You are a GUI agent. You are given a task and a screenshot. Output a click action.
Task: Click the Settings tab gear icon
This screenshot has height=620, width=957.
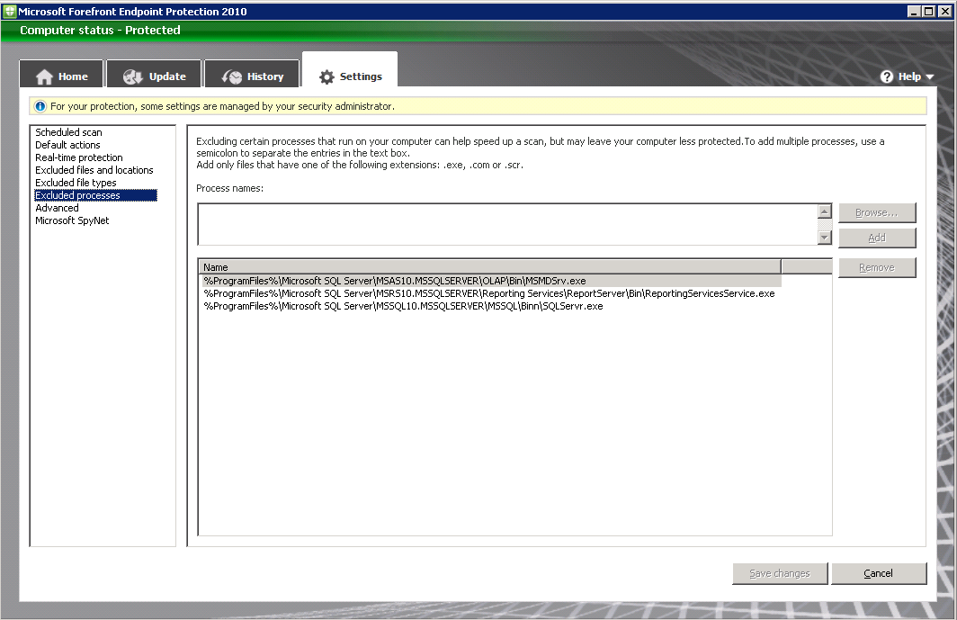[x=325, y=76]
